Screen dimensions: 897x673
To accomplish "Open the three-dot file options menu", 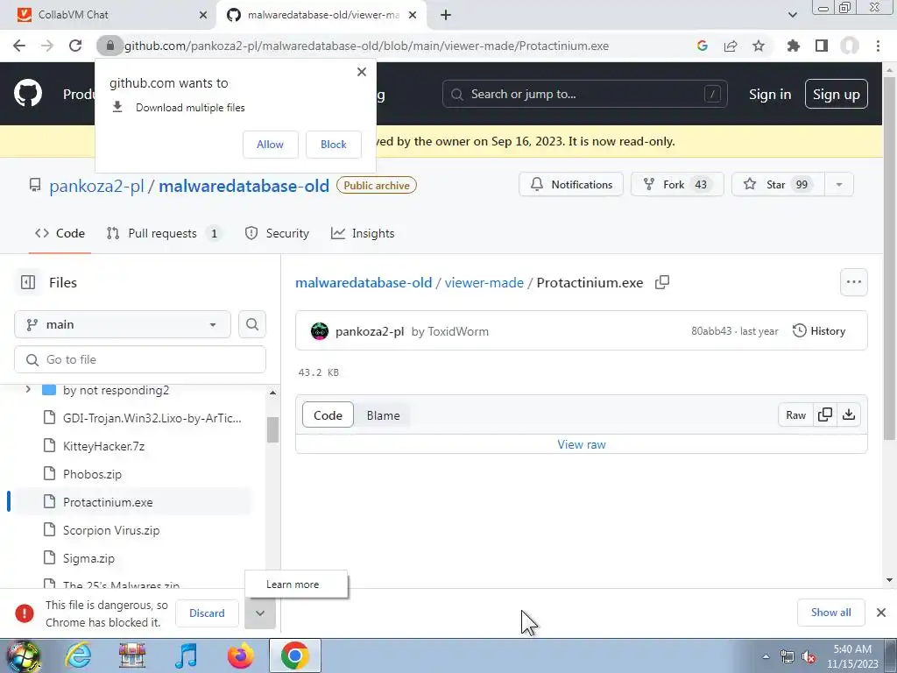I will 853,282.
